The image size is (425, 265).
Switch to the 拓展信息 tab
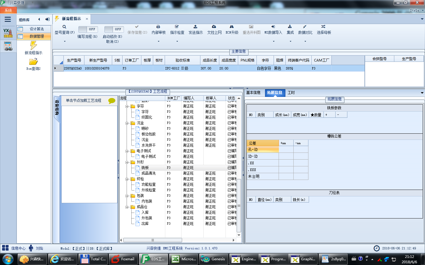pyautogui.click(x=274, y=92)
